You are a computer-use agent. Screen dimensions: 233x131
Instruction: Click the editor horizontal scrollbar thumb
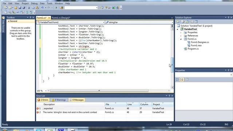point(99,91)
